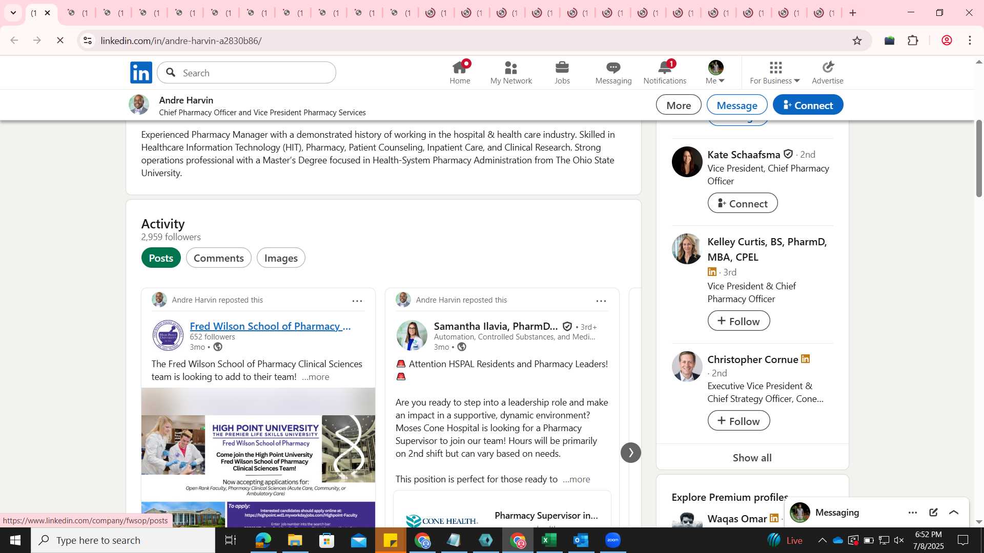Switch to the Images activity filter

(x=281, y=258)
